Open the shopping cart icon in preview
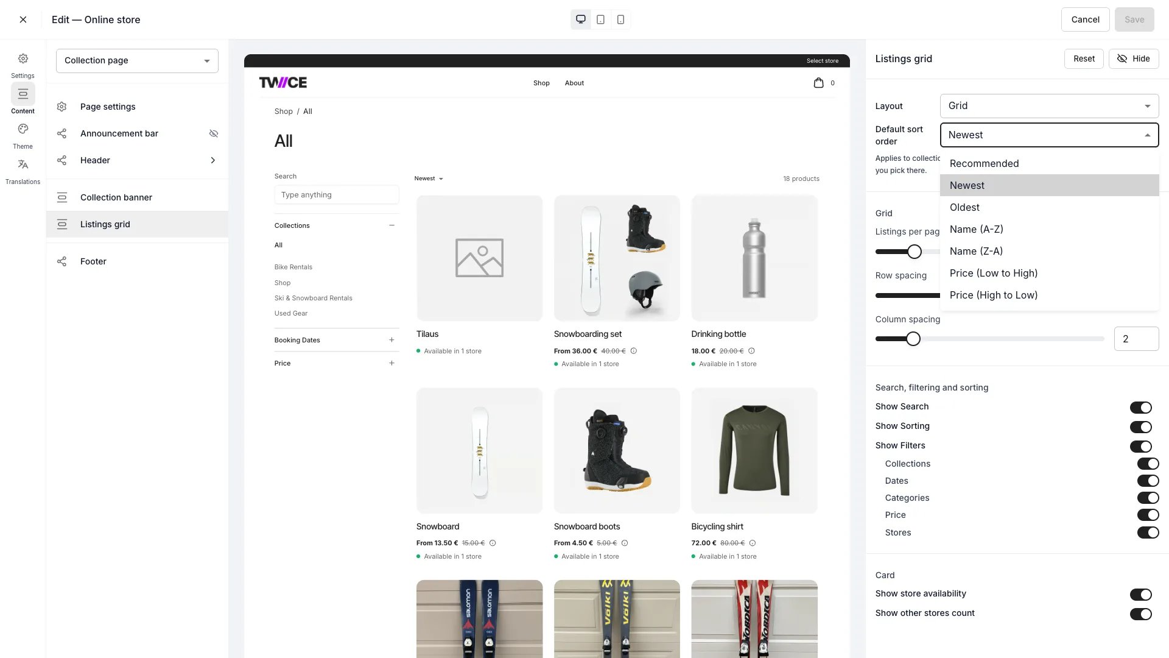The height and width of the screenshot is (658, 1169). (x=819, y=83)
